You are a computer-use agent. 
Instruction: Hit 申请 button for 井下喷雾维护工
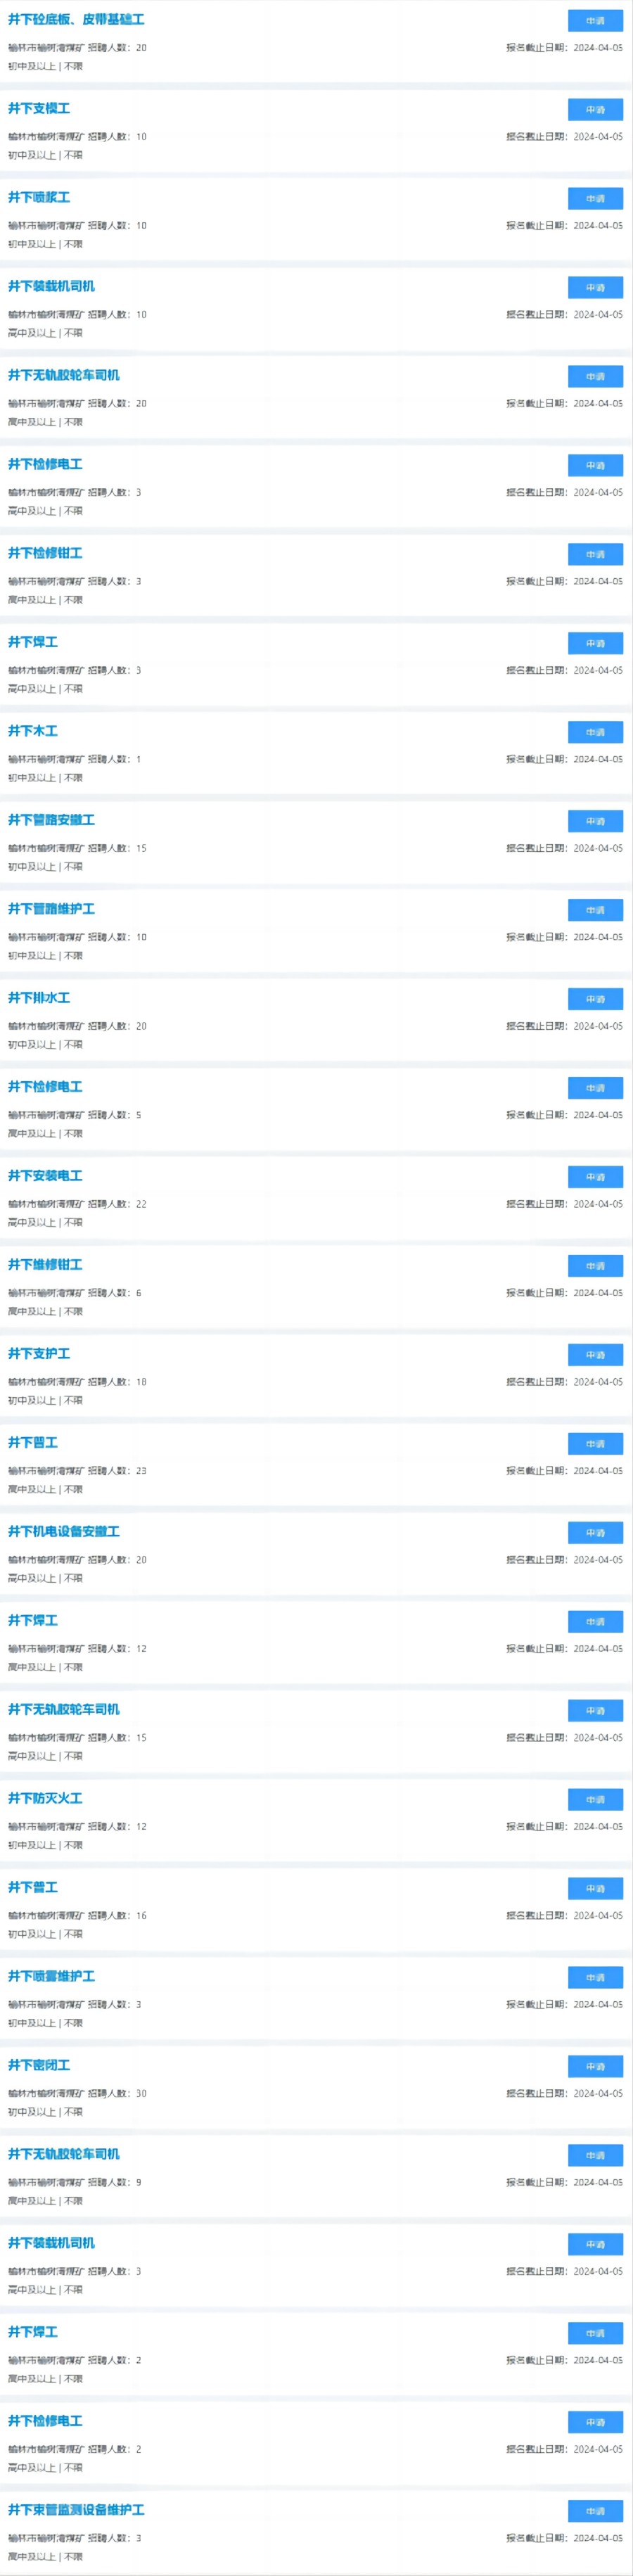[x=595, y=1978]
